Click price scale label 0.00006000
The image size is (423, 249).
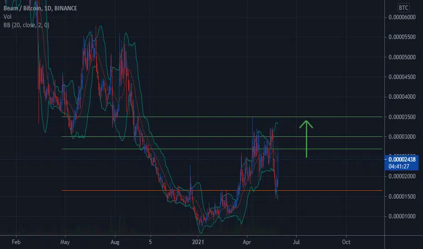[402, 17]
